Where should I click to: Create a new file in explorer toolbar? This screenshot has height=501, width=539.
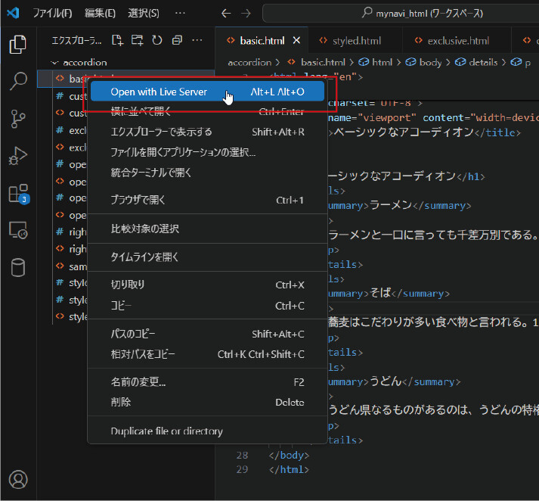click(x=118, y=41)
